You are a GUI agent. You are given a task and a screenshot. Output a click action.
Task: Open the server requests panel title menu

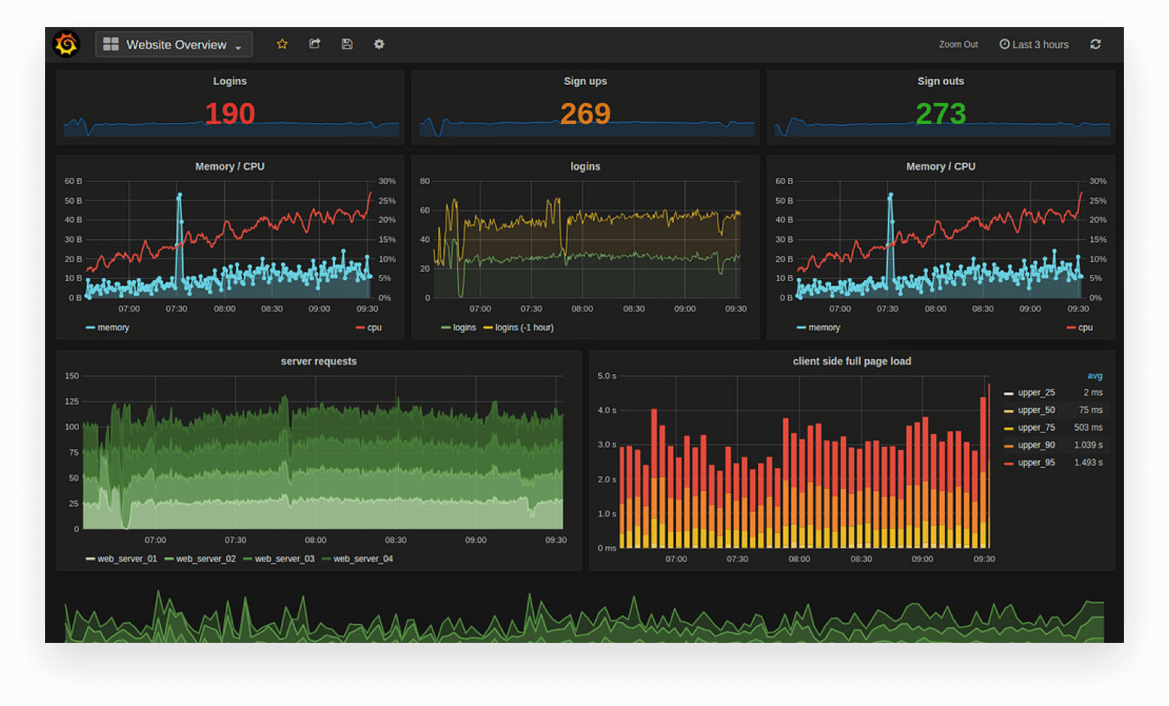coord(319,361)
